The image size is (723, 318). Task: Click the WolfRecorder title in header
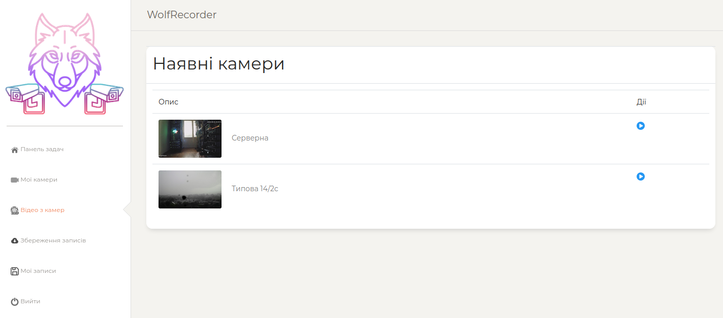pos(182,15)
